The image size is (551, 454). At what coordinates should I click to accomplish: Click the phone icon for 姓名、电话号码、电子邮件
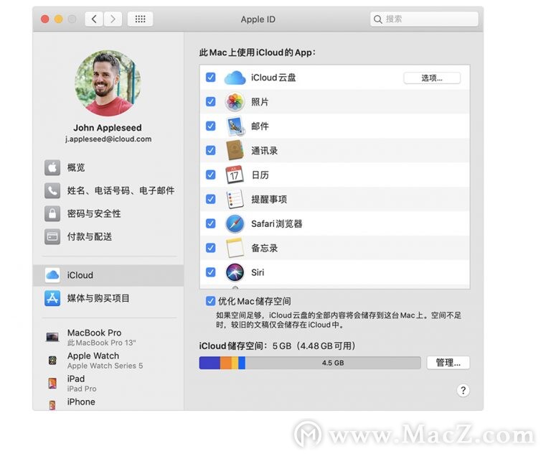[52, 191]
